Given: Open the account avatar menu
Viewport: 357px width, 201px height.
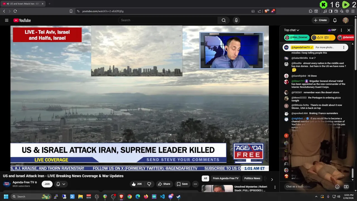Looking at the screenshot, I should pos(346,20).
